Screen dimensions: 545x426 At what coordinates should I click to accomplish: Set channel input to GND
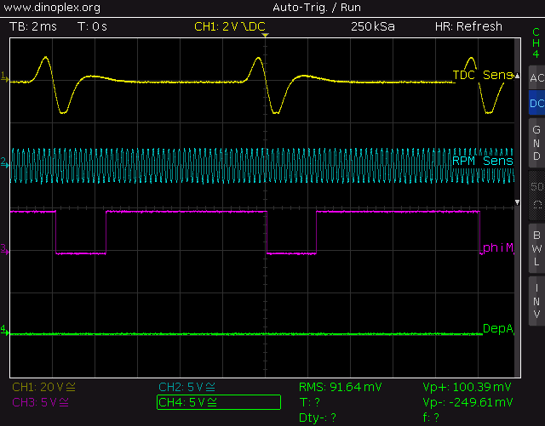(536, 143)
